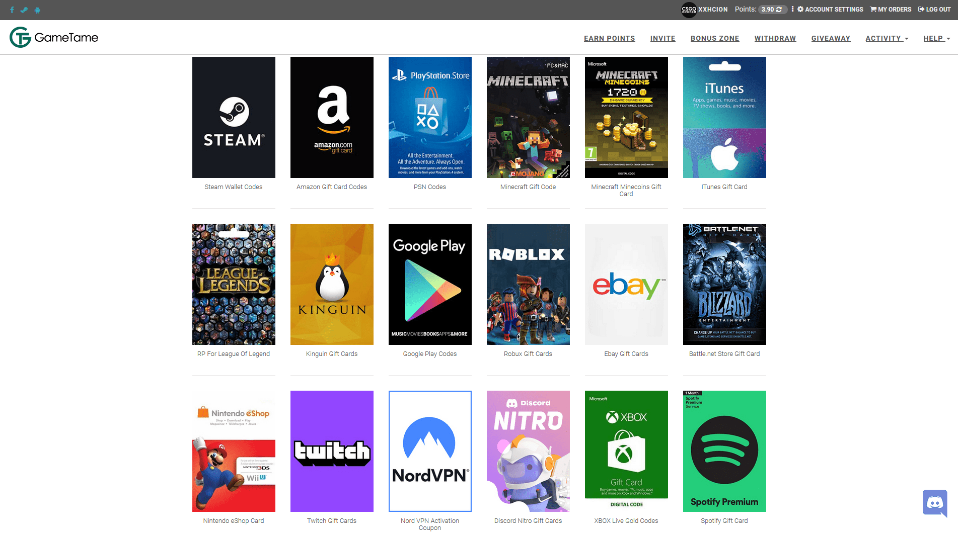Select the Steam Wallet Codes card
The image size is (958, 538).
(234, 117)
